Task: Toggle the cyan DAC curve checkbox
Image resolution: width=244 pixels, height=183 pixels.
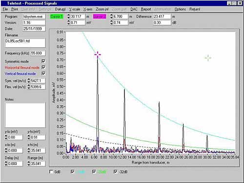Action: coord(73,172)
